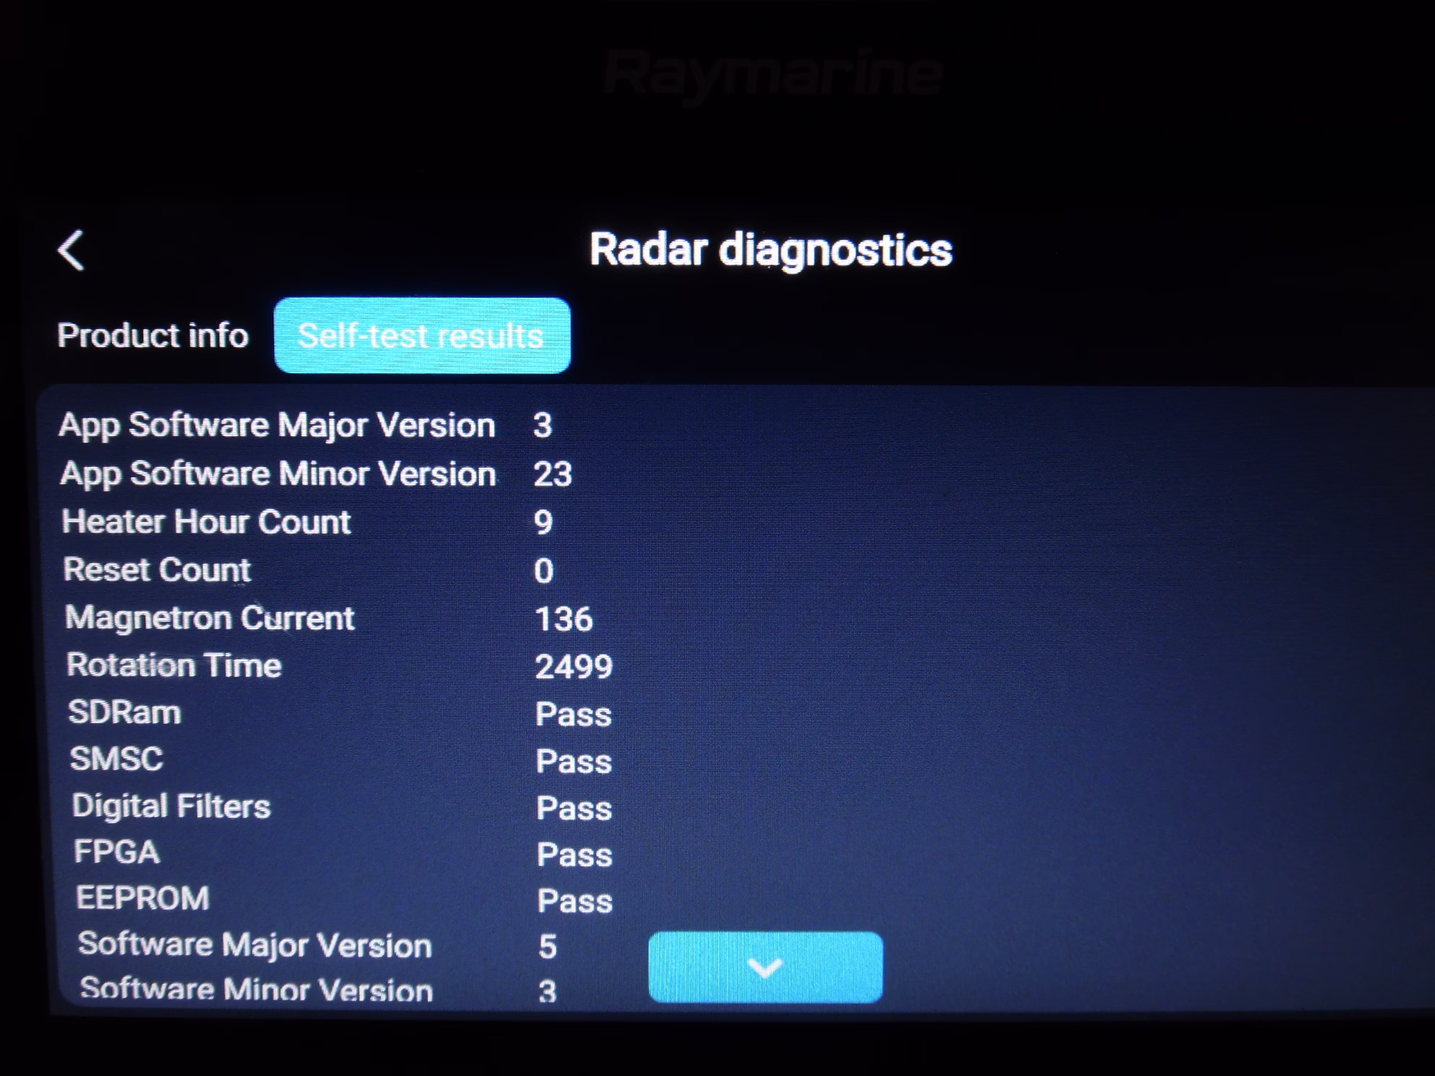Viewport: 1435px width, 1076px height.
Task: Select the Software Minor Version label
Action: click(257, 989)
